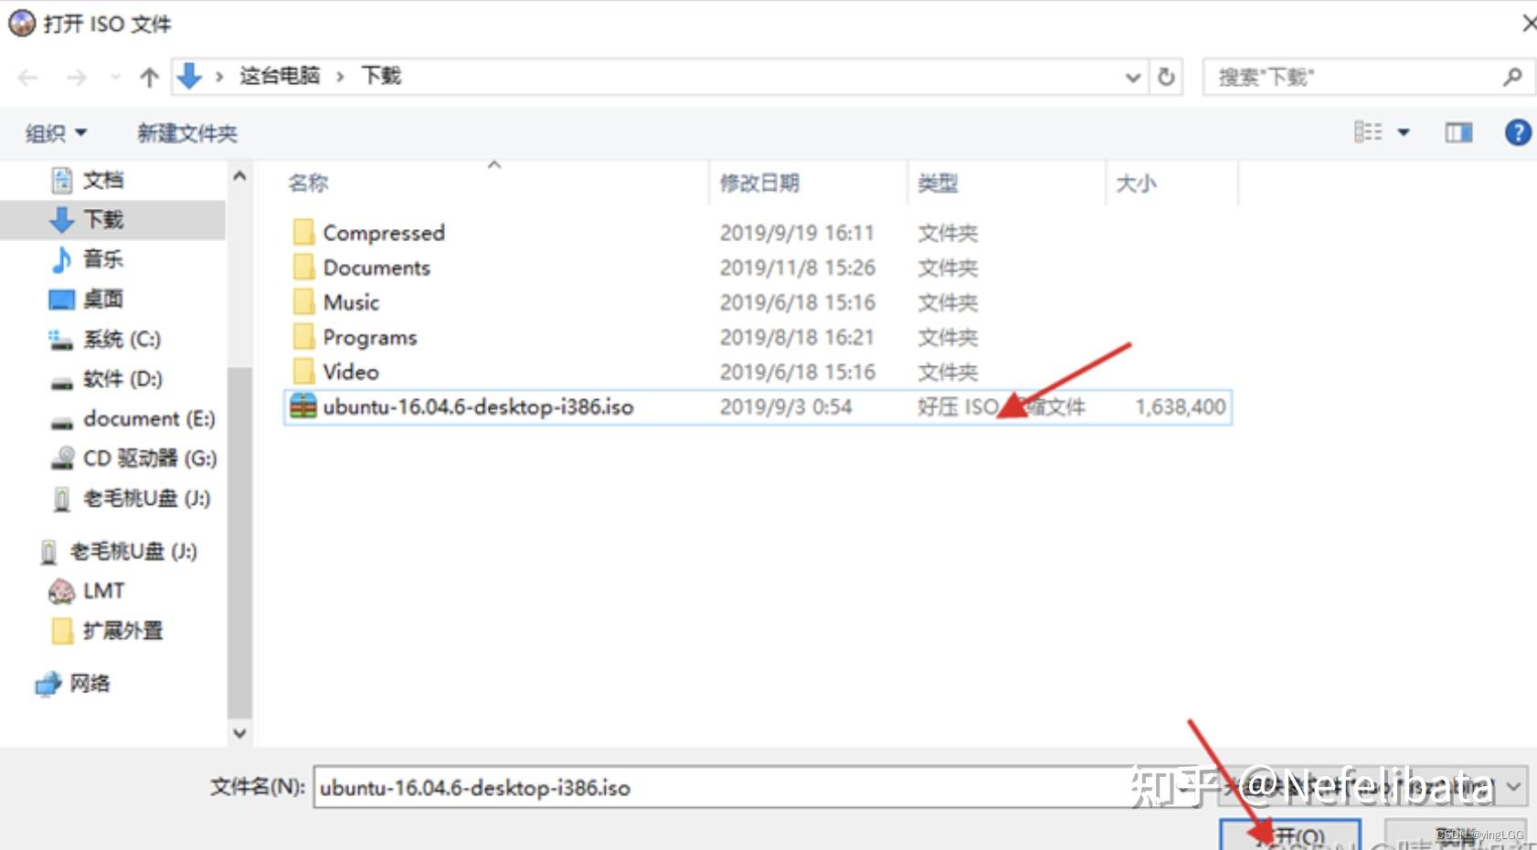Click the HaoZip icon on the ubuntu ISO
The height and width of the screenshot is (850, 1537).
pos(302,407)
